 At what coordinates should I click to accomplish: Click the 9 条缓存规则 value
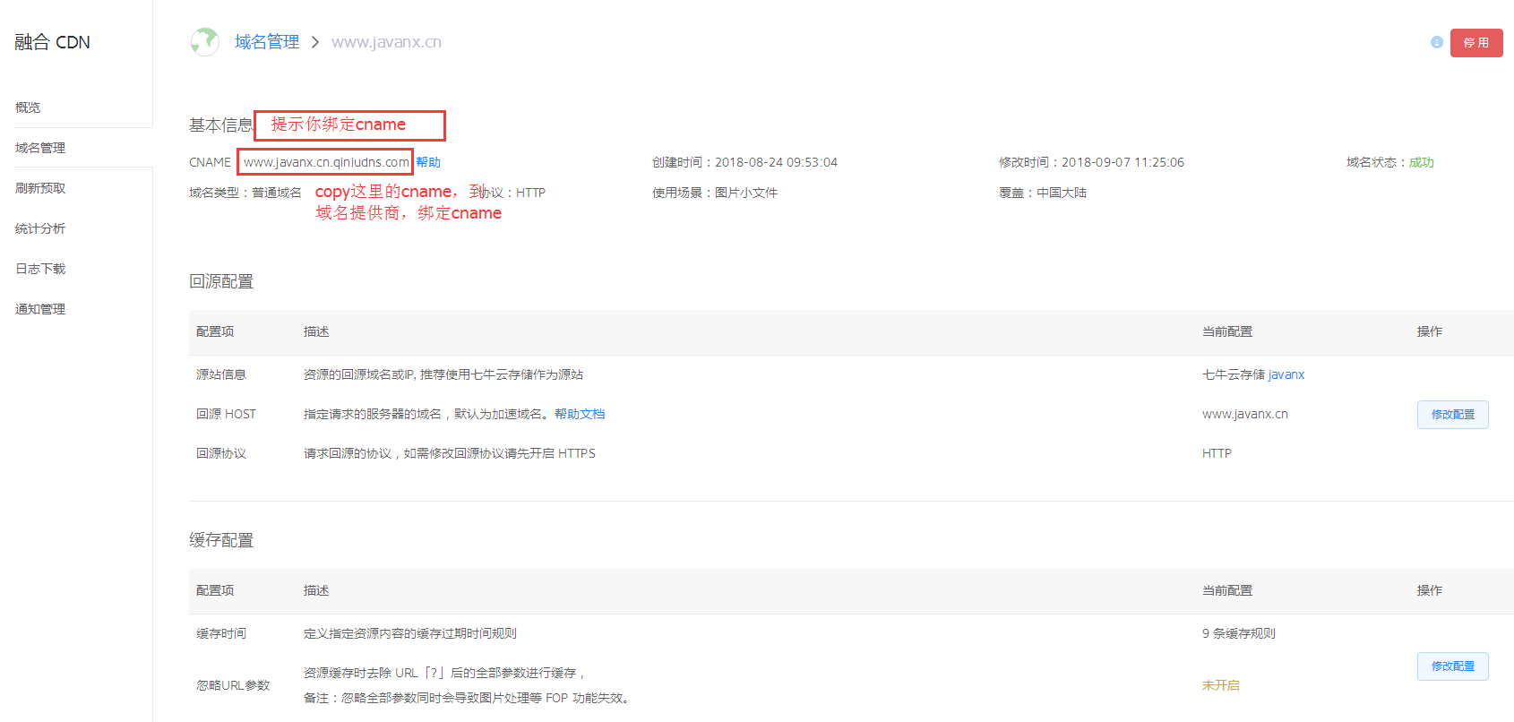[x=1239, y=633]
